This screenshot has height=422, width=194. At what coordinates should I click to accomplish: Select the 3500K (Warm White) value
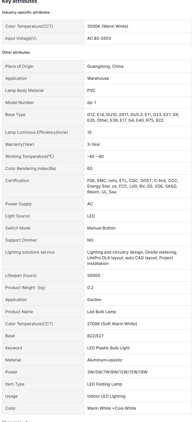(107, 26)
